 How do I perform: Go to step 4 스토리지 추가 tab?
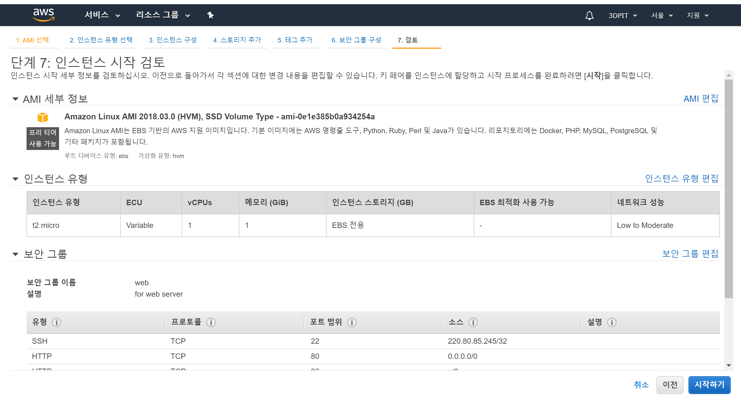pos(237,40)
